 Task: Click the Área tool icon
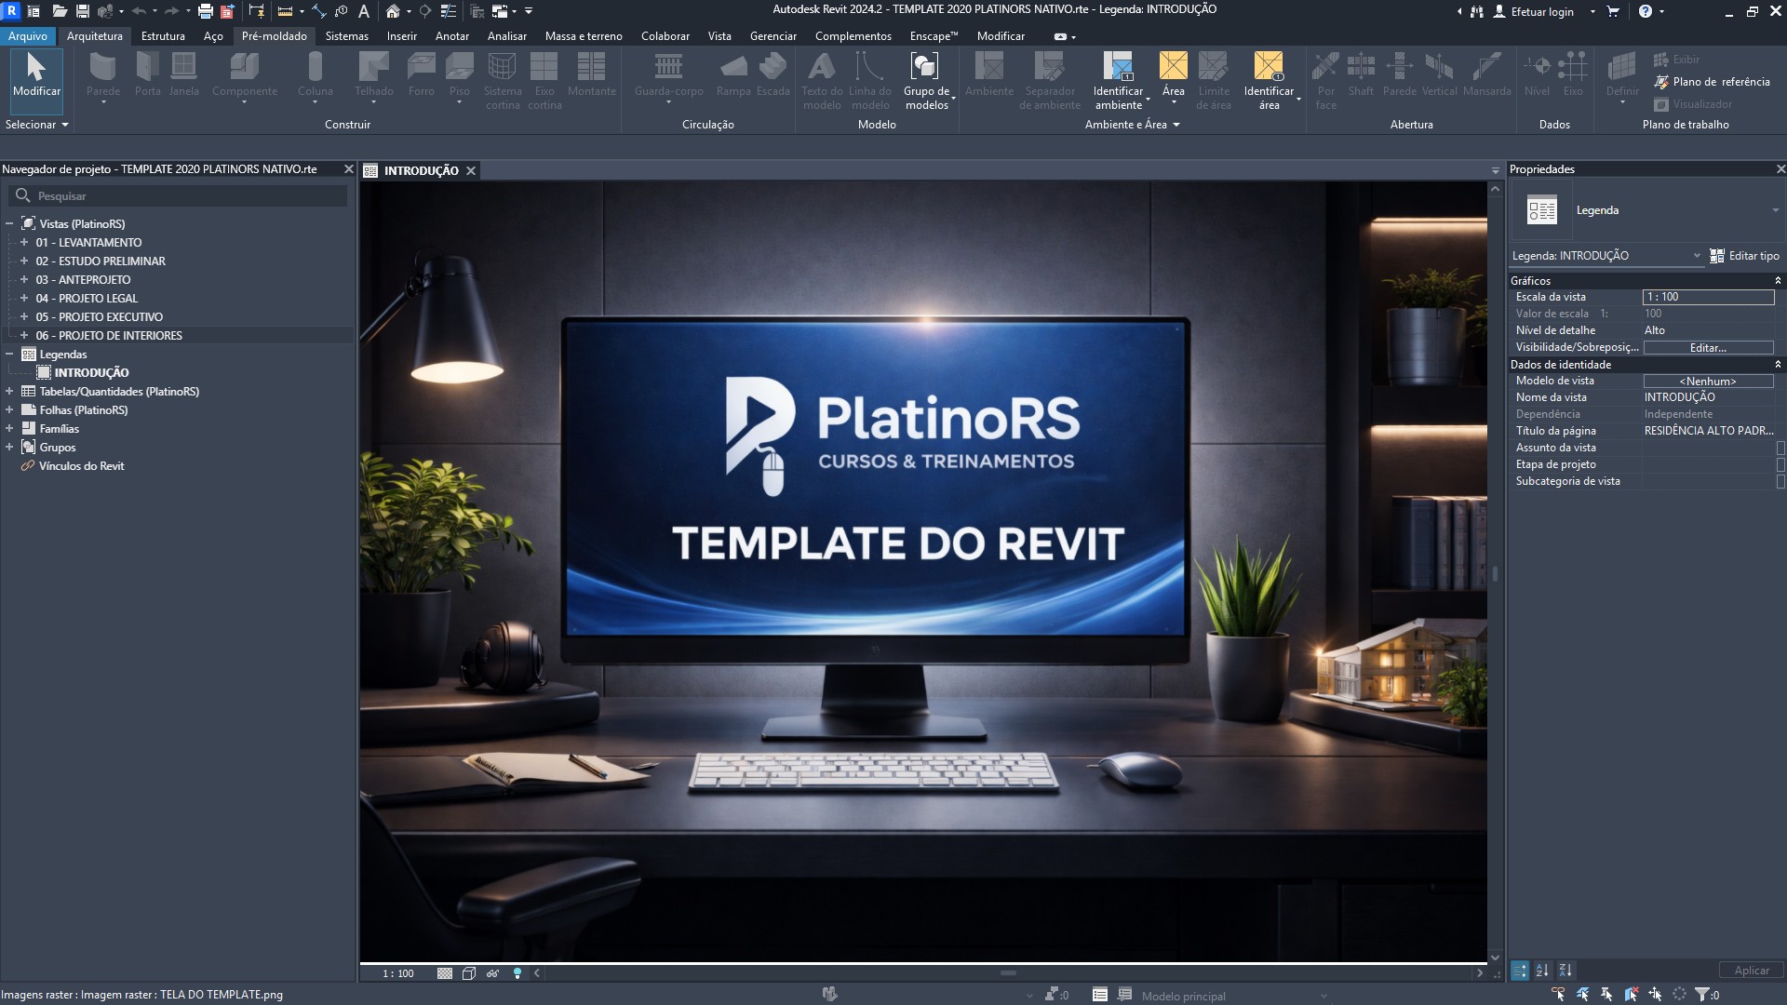point(1173,66)
